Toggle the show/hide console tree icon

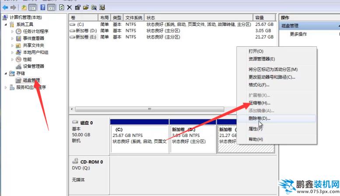click(x=32, y=7)
